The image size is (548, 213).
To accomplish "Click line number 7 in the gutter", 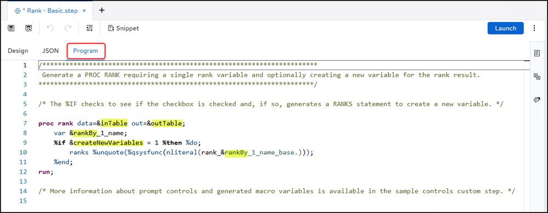I will pos(25,123).
